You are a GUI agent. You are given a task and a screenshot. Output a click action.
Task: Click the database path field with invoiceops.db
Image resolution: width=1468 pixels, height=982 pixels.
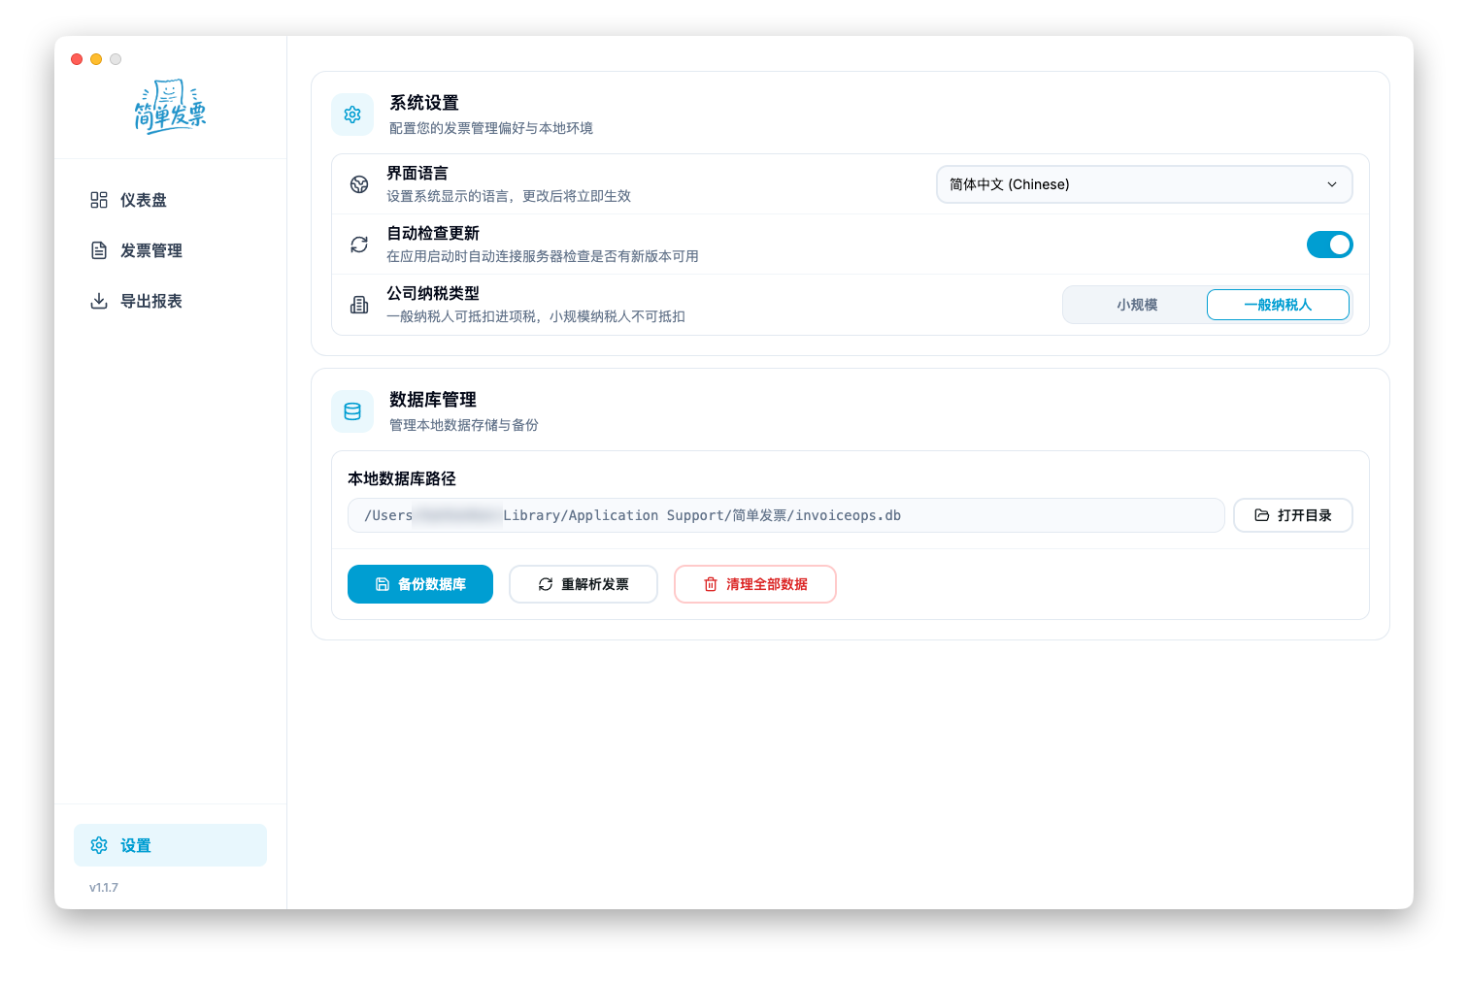(x=786, y=515)
